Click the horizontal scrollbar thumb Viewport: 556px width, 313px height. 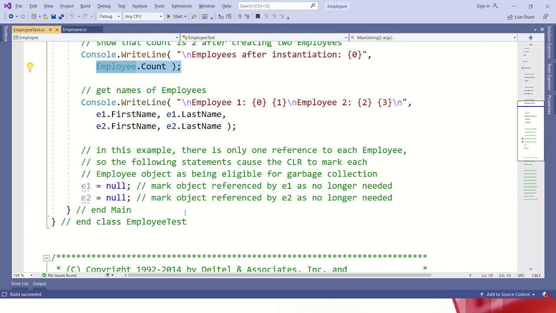click(280, 275)
